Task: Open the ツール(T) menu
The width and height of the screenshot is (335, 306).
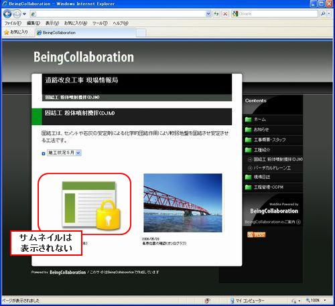Action: (x=100, y=23)
